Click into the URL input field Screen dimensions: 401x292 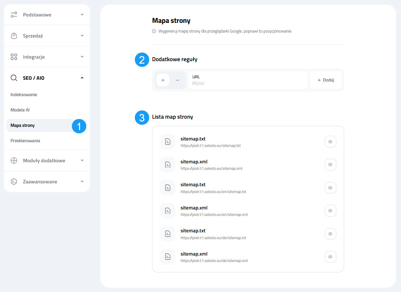pyautogui.click(x=248, y=83)
